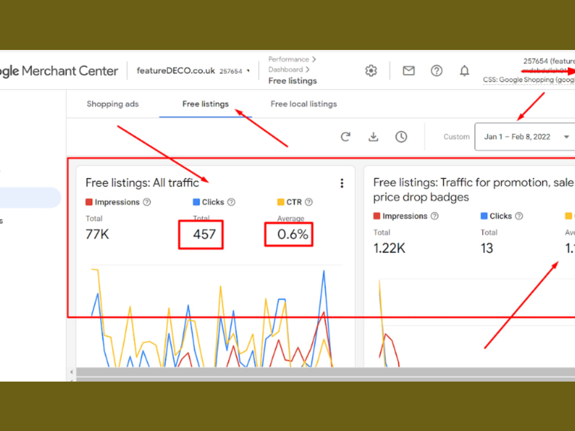The width and height of the screenshot is (575, 431).
Task: Click the highlighted sidebar menu item
Action: [x=30, y=198]
